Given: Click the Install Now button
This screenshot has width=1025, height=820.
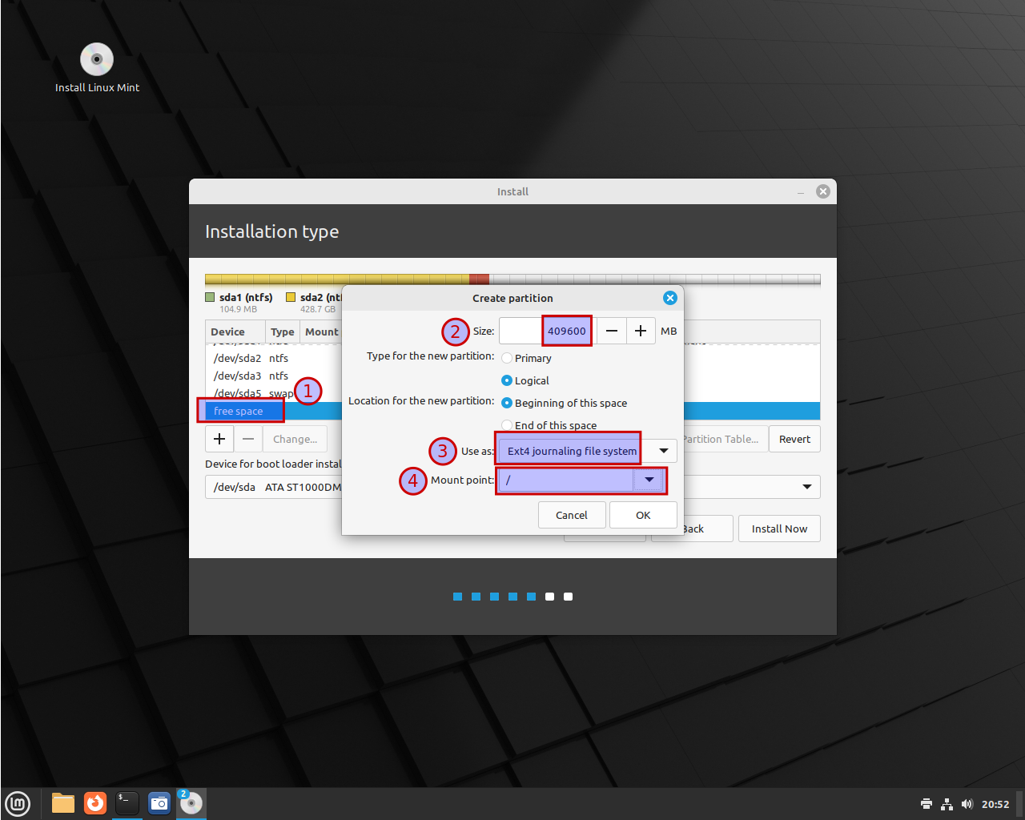Looking at the screenshot, I should tap(779, 529).
